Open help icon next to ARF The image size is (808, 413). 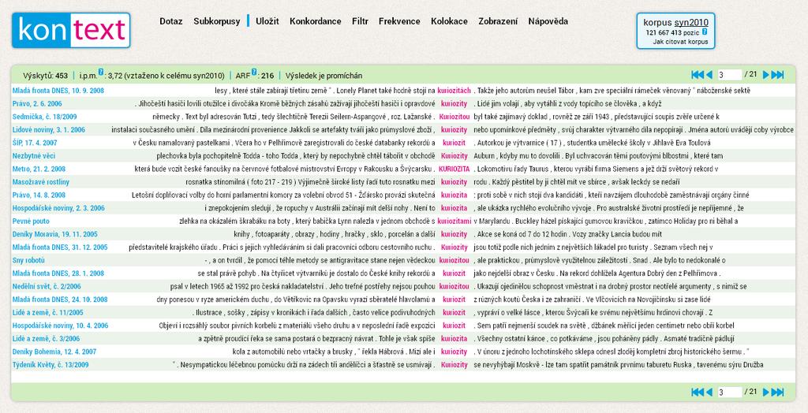tap(253, 72)
